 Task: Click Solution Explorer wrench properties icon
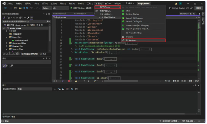coord(28,17)
